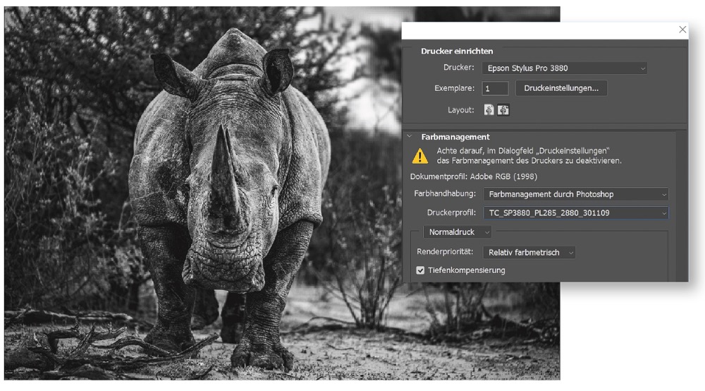Expand the Druckerprofil dropdown list
The width and height of the screenshot is (705, 391).
point(575,212)
